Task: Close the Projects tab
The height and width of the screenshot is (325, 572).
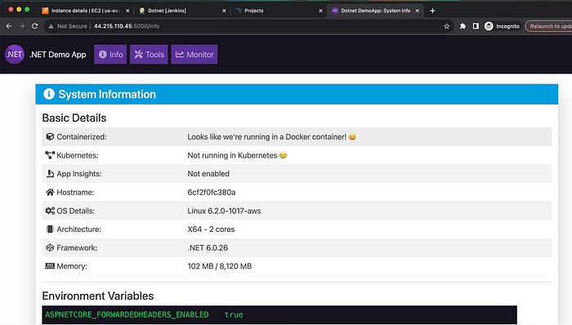Action: click(320, 11)
